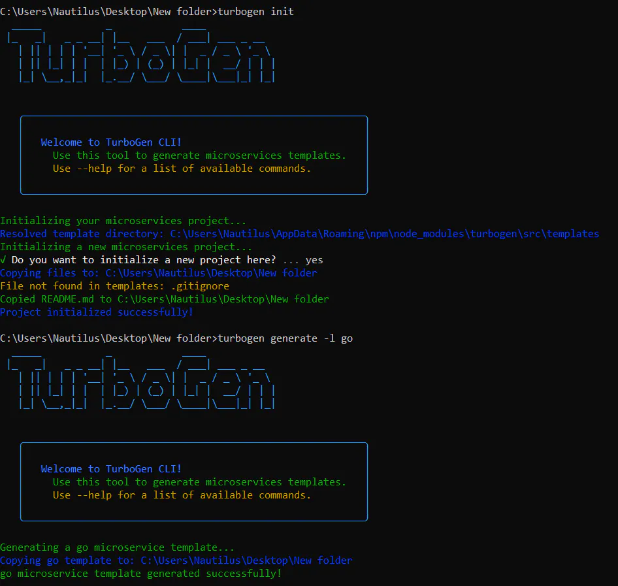The width and height of the screenshot is (618, 586).
Task: Click 'Generating a go microservice template...' line
Action: (x=118, y=547)
